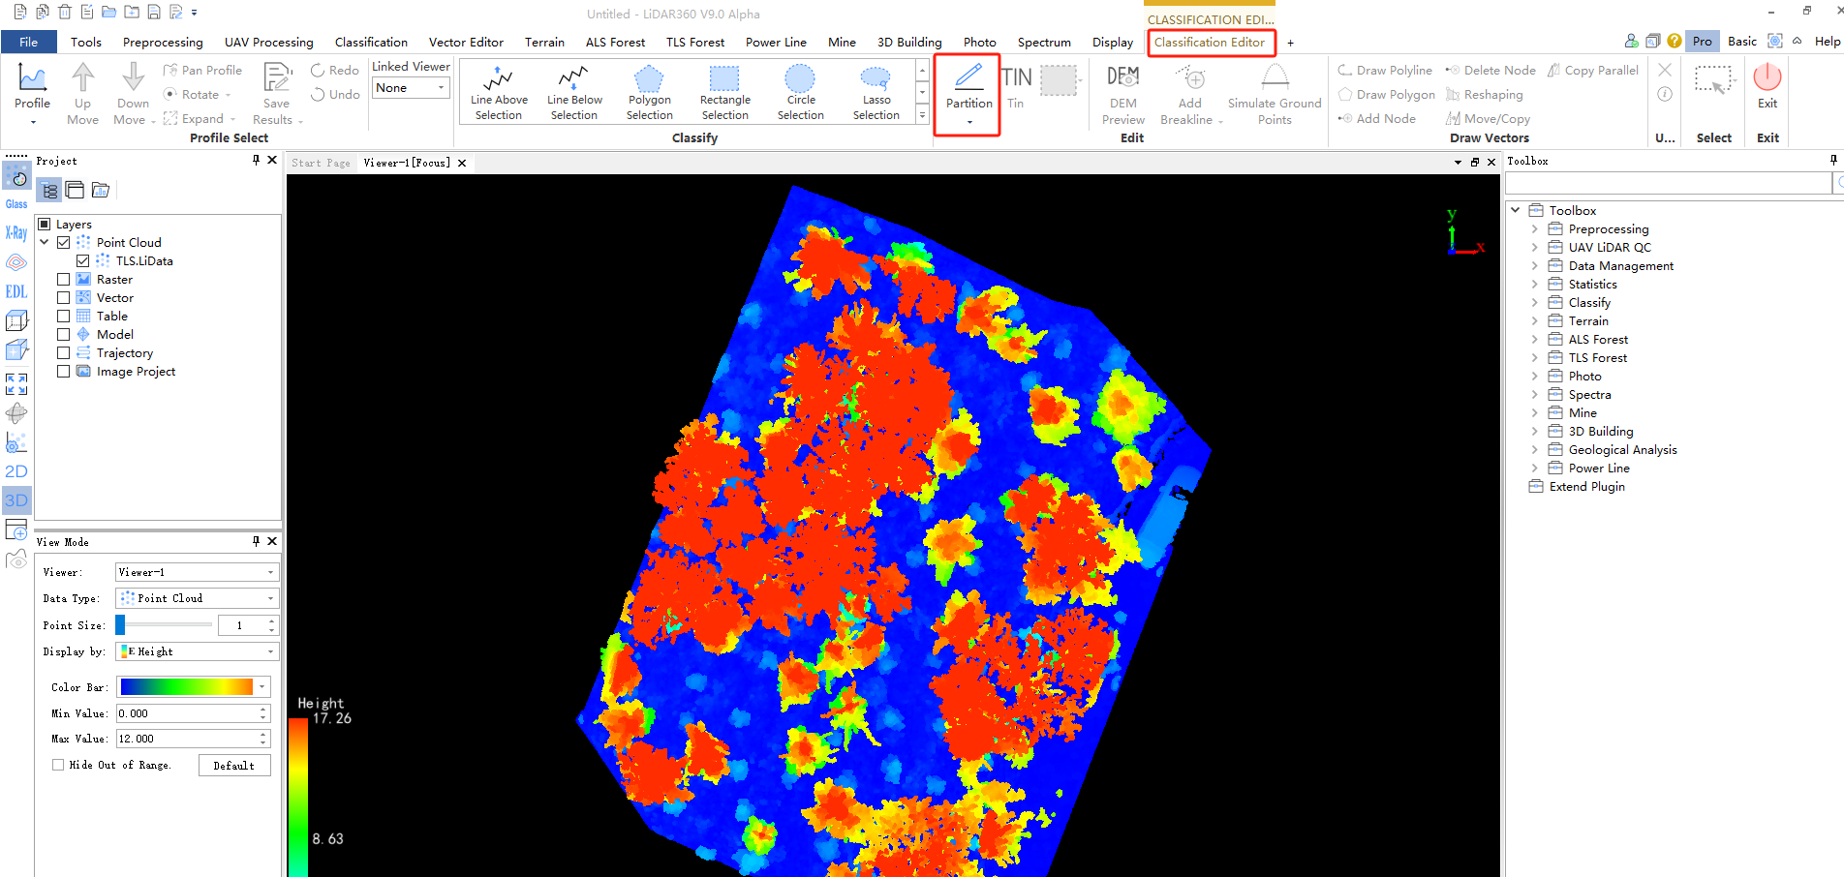Click the Max Value input field
1844x877 pixels.
[x=186, y=739]
